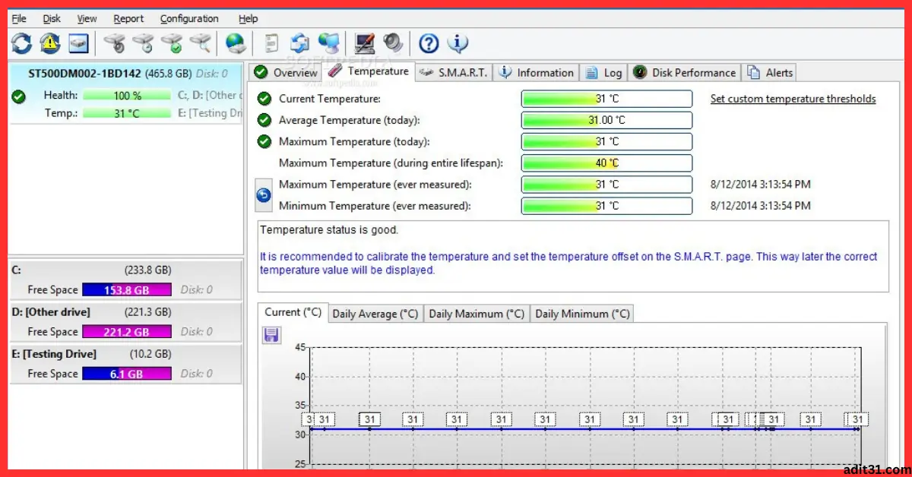Click the purple floppy save icon above graph
The width and height of the screenshot is (912, 477).
271,335
